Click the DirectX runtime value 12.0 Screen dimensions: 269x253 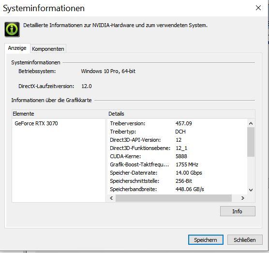(87, 86)
